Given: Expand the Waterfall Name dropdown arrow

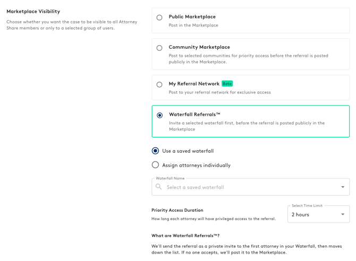Looking at the screenshot, I should [x=343, y=187].
